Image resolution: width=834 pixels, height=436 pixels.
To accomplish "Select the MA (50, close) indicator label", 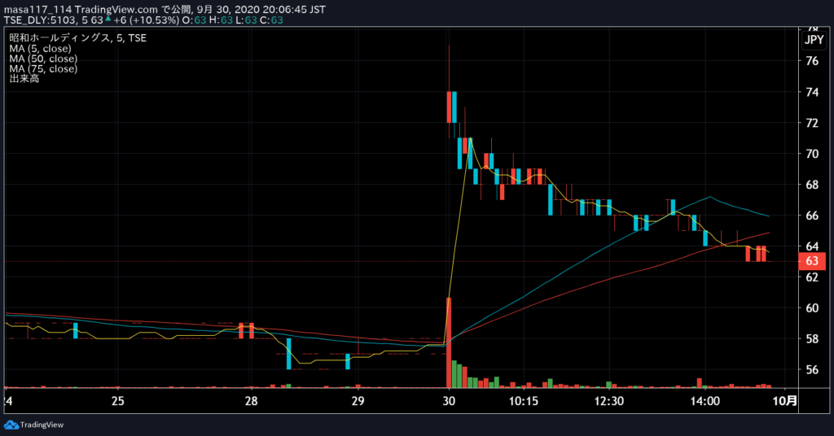I will coord(43,59).
